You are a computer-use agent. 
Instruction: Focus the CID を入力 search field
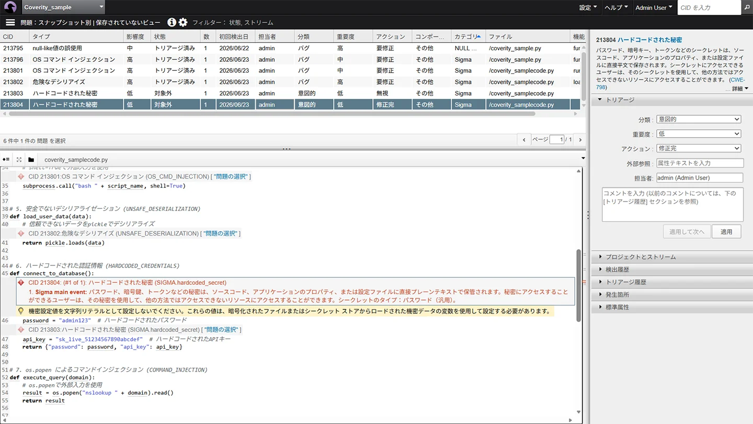(709, 7)
